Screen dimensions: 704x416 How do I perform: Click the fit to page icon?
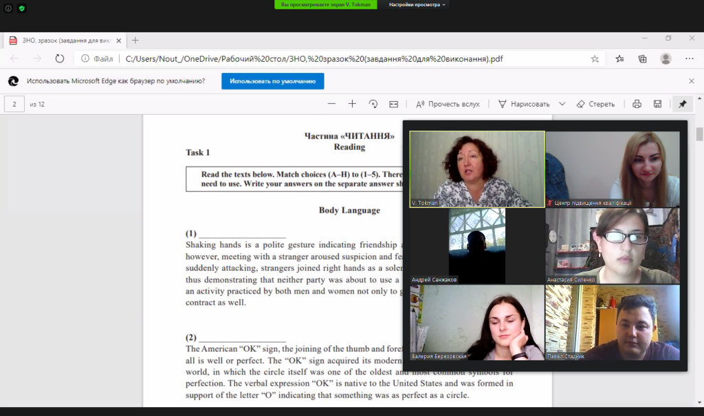coord(394,104)
